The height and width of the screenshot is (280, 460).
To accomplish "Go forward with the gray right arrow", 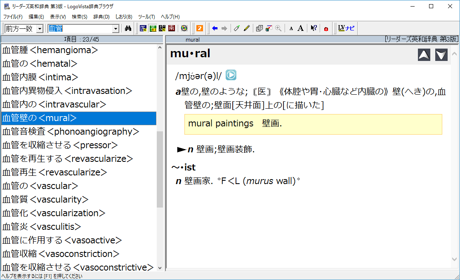I will [224, 28].
